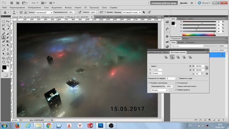Open the Info panel icon
Viewport: 229px width, 129px height.
coord(167,47)
